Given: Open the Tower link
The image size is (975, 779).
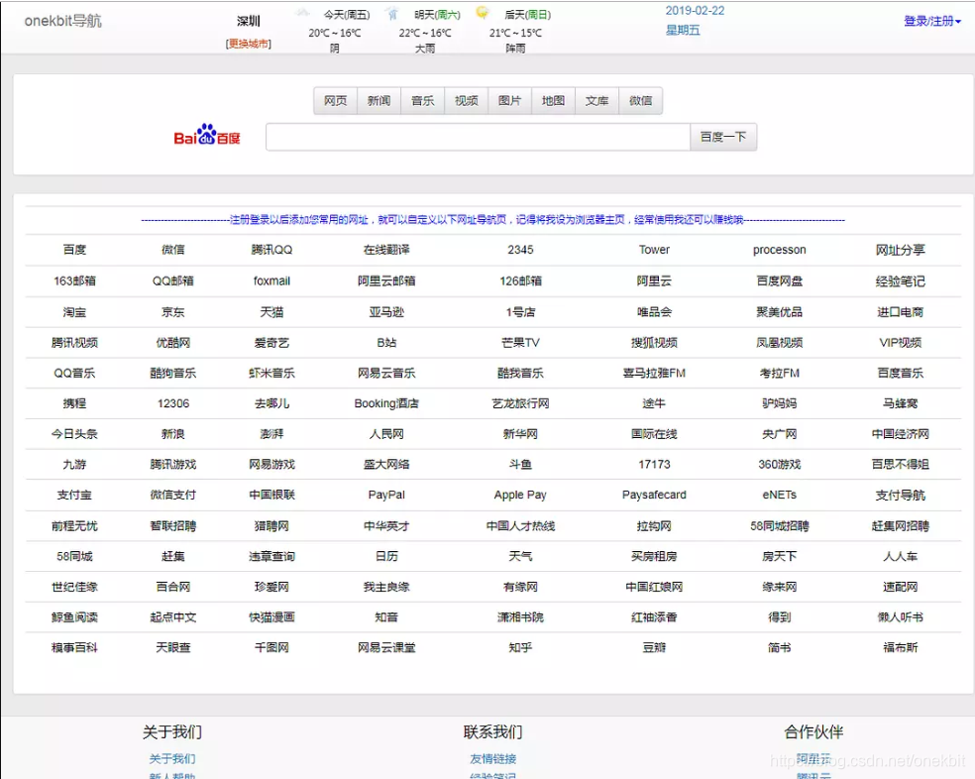Looking at the screenshot, I should coord(654,250).
